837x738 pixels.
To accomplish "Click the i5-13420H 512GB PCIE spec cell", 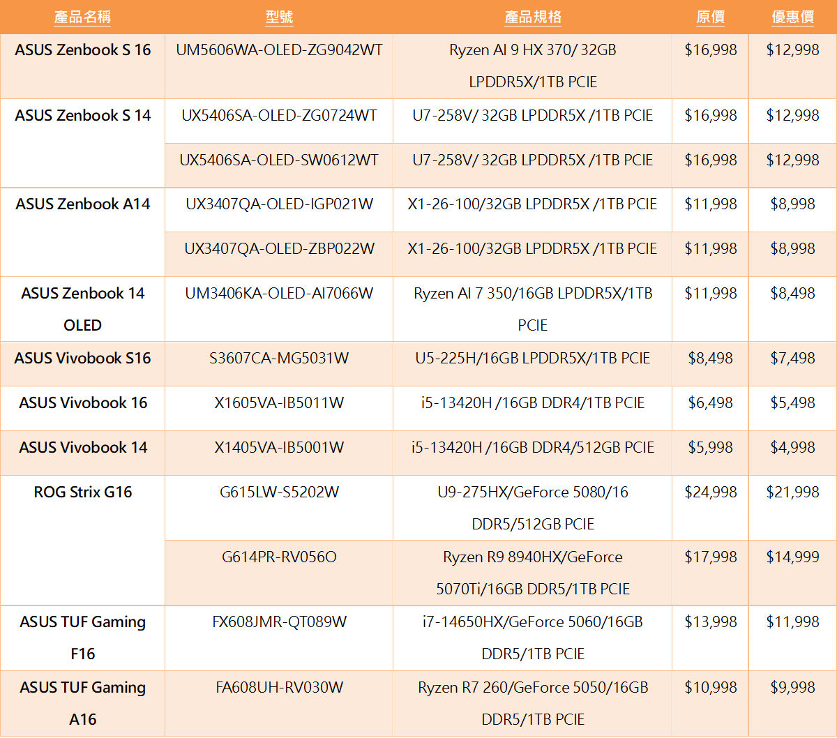I will point(533,447).
